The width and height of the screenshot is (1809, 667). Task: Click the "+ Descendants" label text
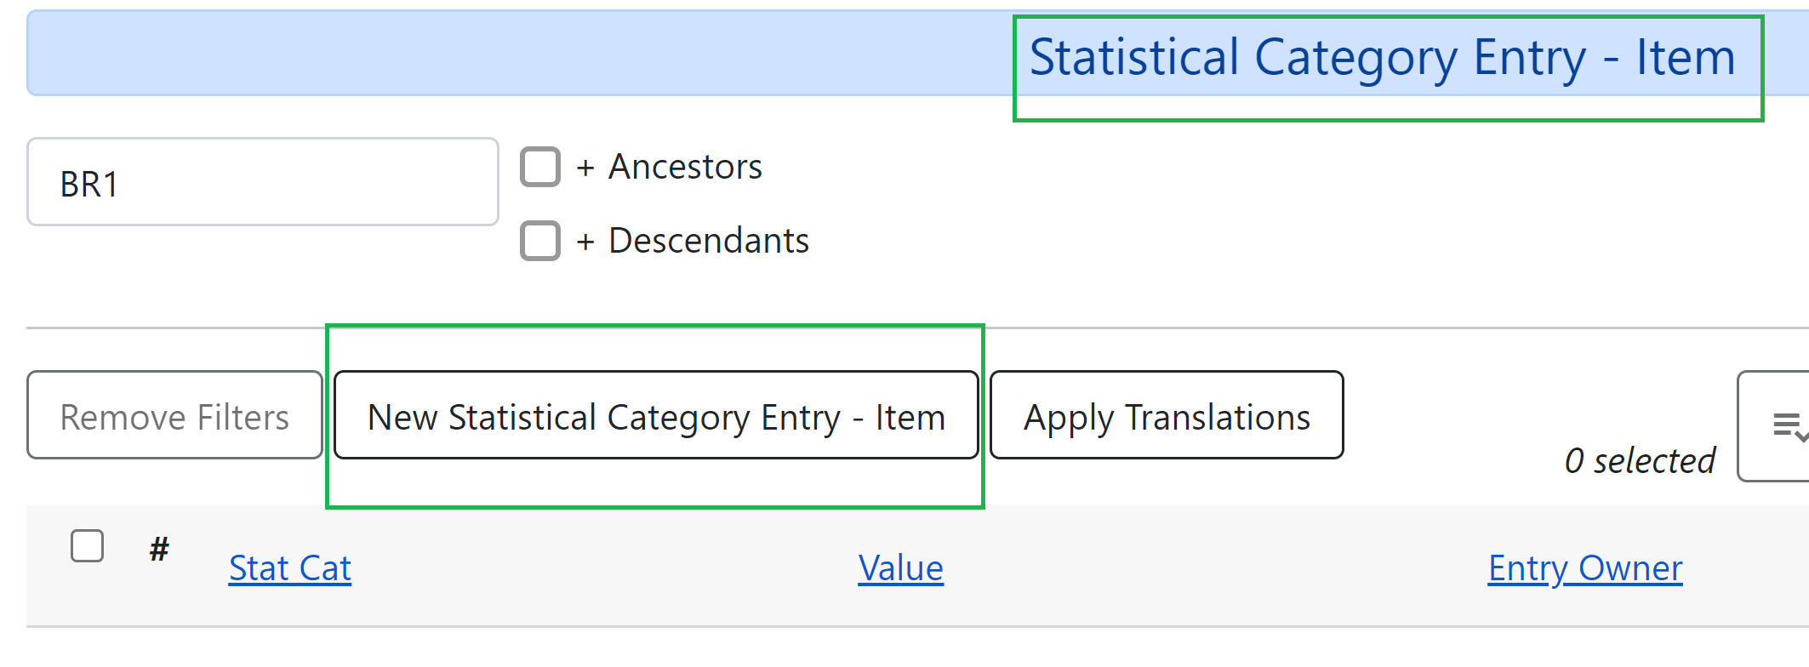pos(693,241)
